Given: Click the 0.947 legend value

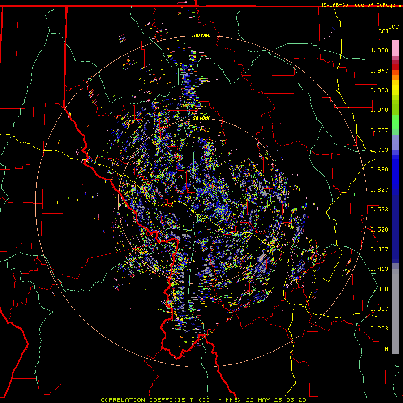Looking at the screenshot, I should coord(379,70).
